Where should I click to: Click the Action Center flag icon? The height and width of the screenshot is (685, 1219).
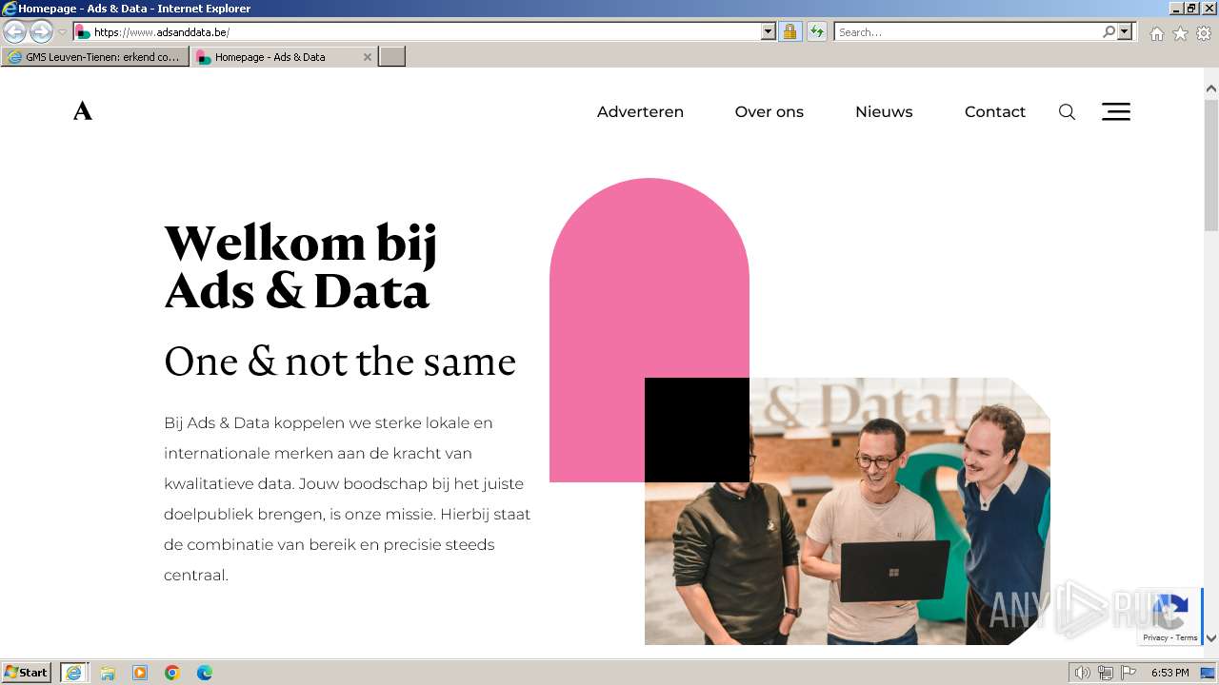(x=1129, y=673)
